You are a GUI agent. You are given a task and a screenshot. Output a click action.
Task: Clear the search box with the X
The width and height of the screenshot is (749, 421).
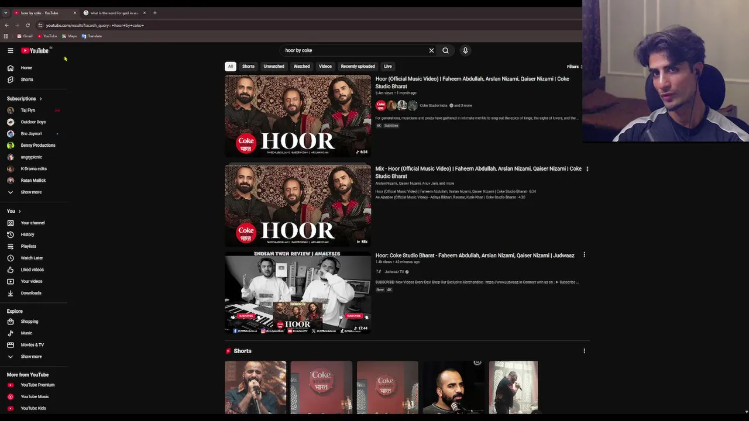431,50
